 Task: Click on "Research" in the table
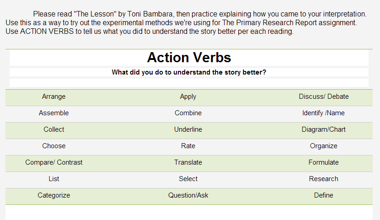coord(324,179)
